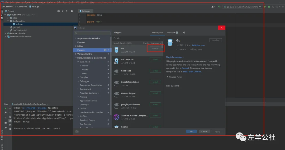This screenshot has width=285, height=150.
Task: Open the go build run configuration dropdown
Action: click(242, 7)
